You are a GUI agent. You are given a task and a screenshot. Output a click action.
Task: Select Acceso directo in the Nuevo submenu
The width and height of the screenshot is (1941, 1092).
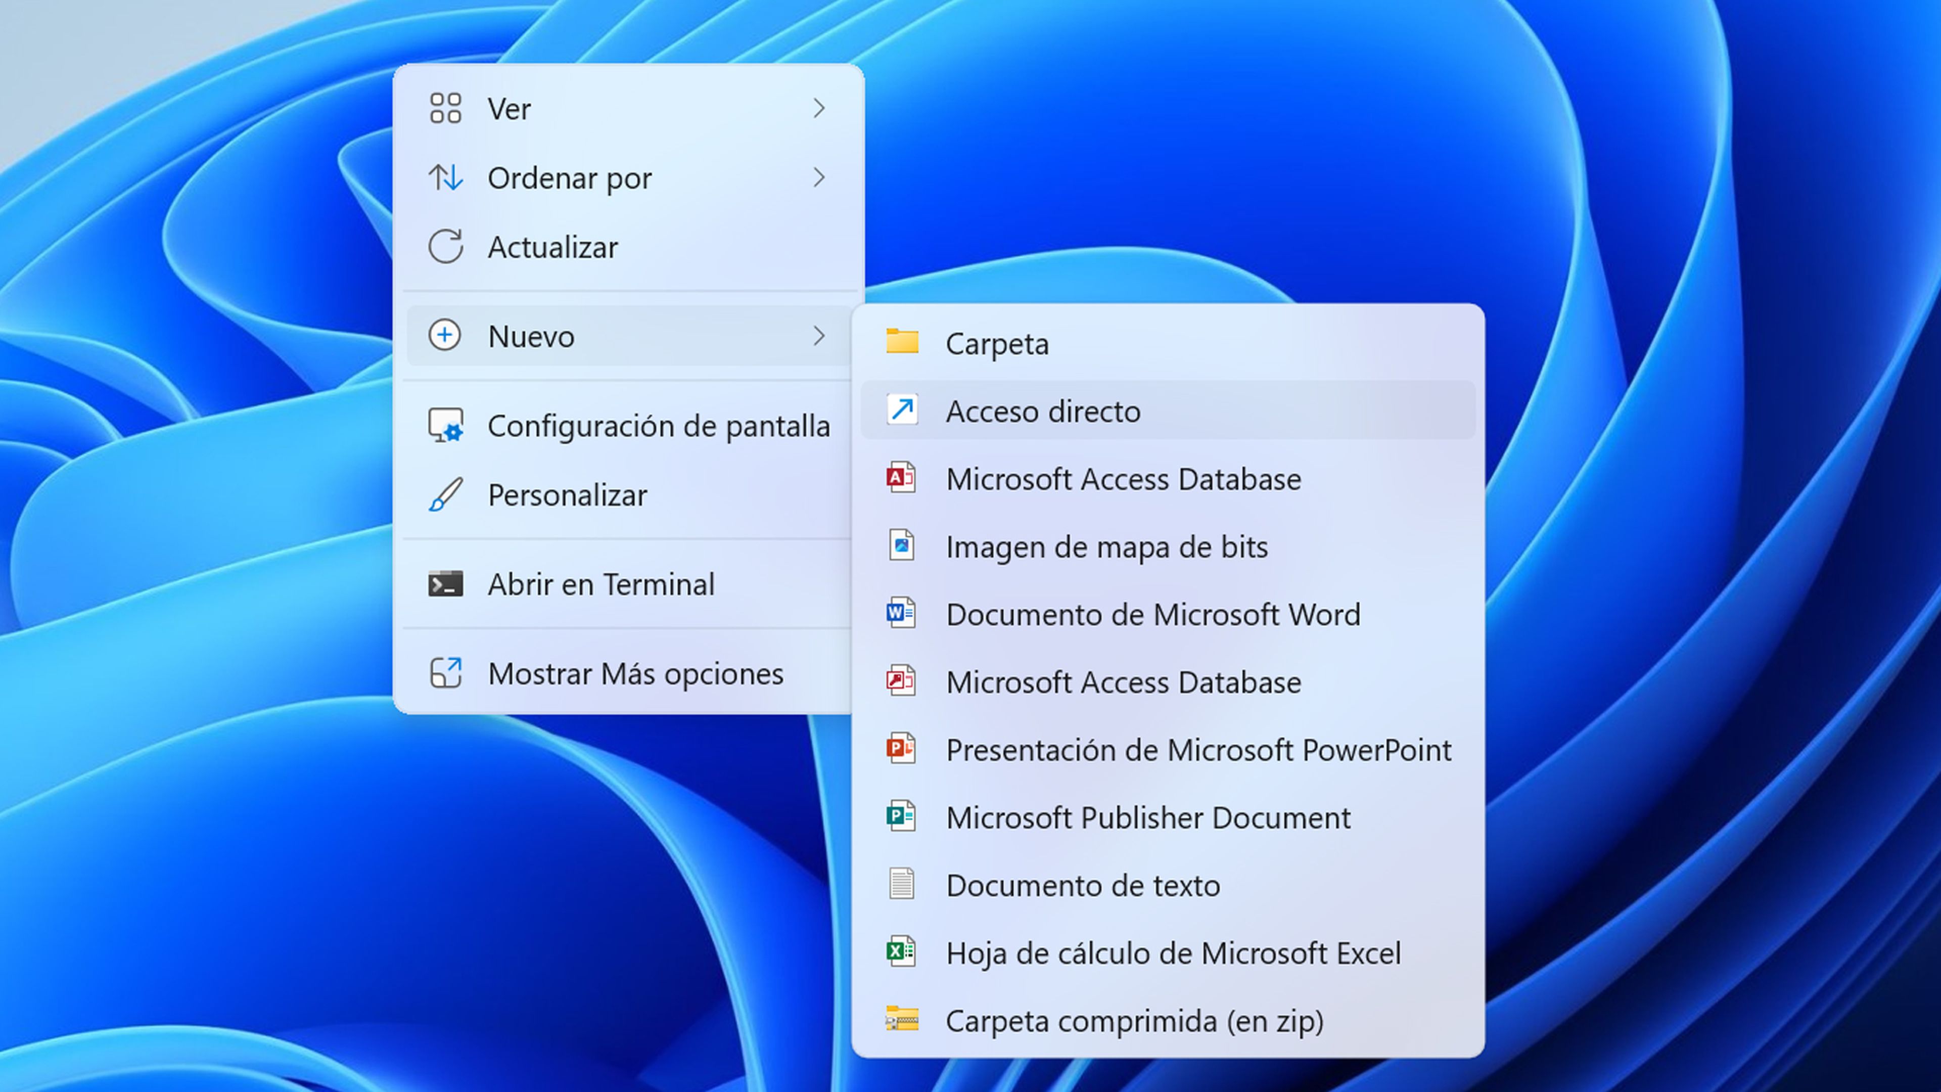coord(1168,411)
